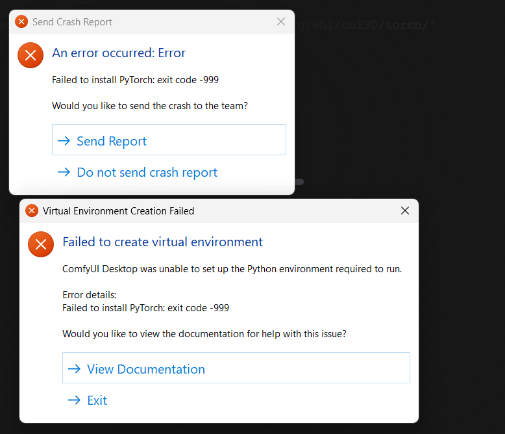Open View Documentation for help
505x434 pixels.
(236, 368)
